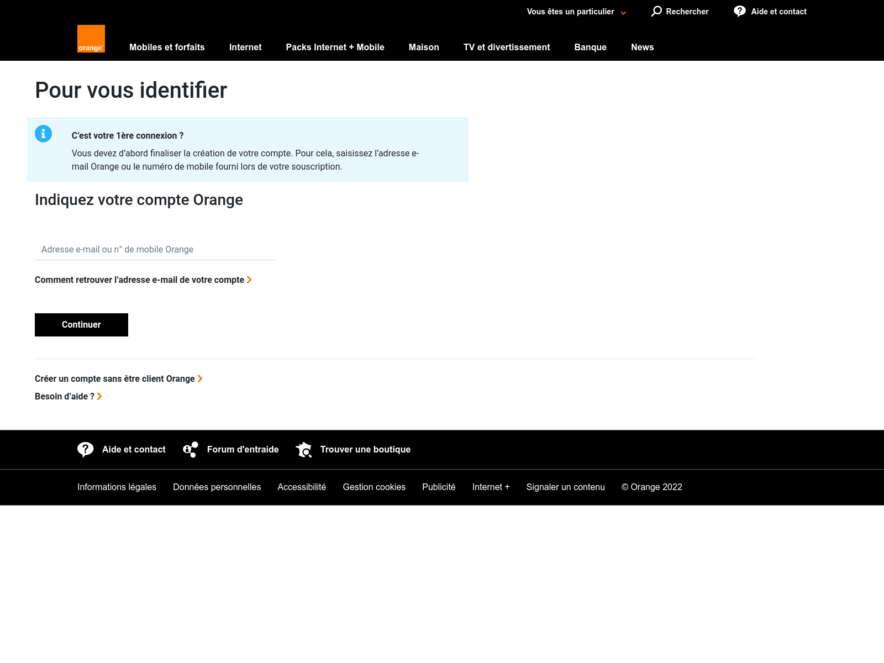
Task: Click the chevron after 'Créer un compte'
Action: point(200,379)
